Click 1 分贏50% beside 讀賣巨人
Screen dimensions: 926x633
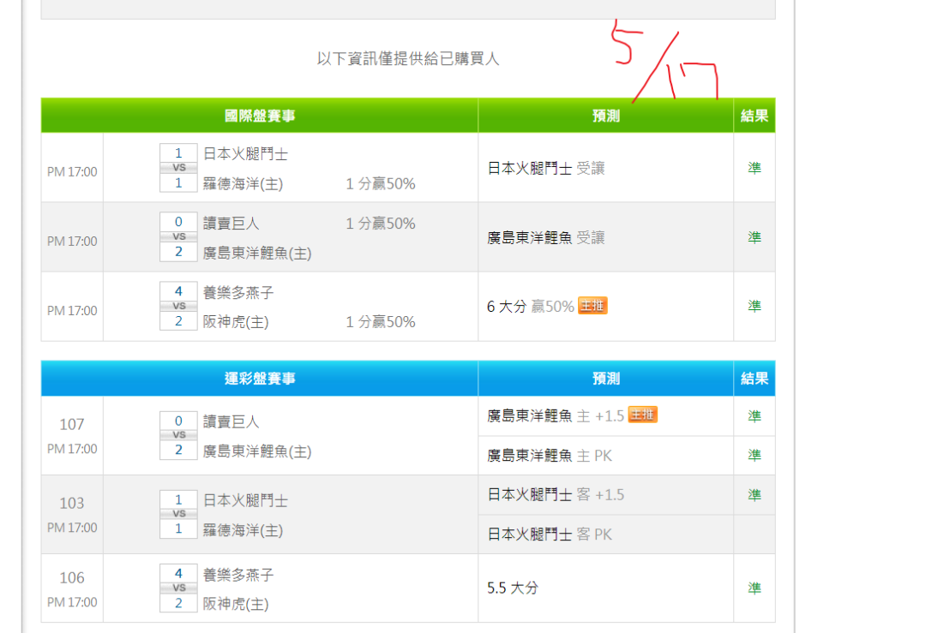(381, 223)
